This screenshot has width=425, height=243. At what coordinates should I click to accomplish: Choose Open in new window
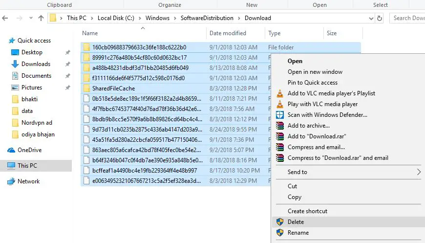click(315, 72)
